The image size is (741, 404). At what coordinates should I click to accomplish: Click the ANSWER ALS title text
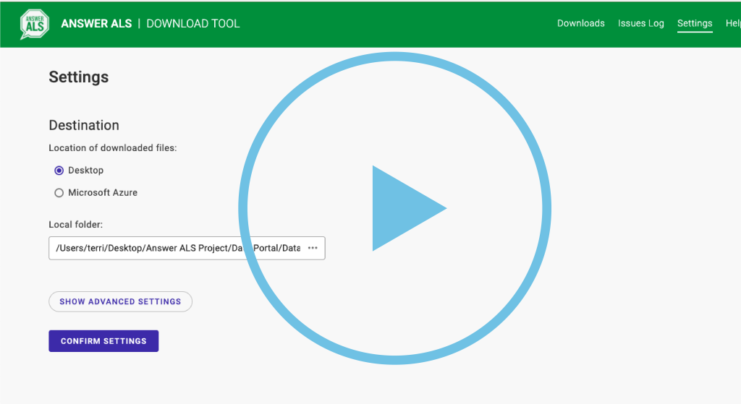coord(96,24)
